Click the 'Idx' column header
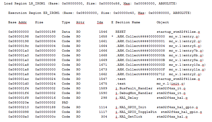Screen dimensions: 212x122 coord(100,22)
